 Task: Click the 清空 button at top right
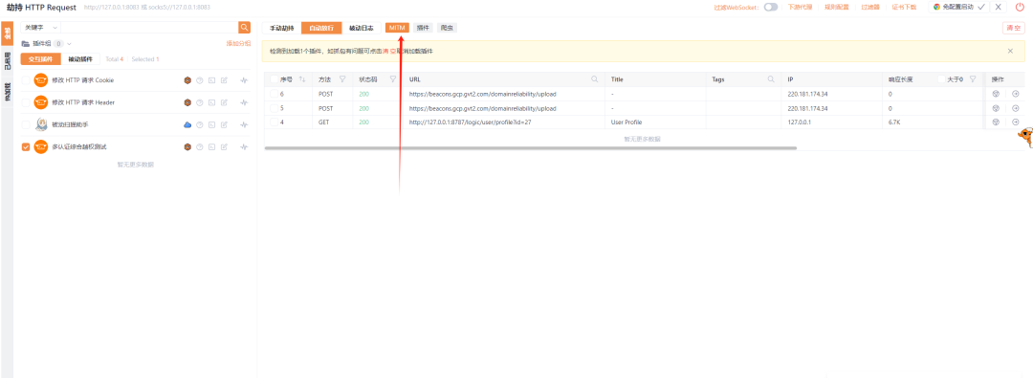(1013, 28)
